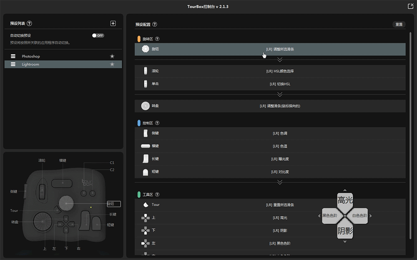Toggle the auto-switch preset switch

tap(98, 35)
